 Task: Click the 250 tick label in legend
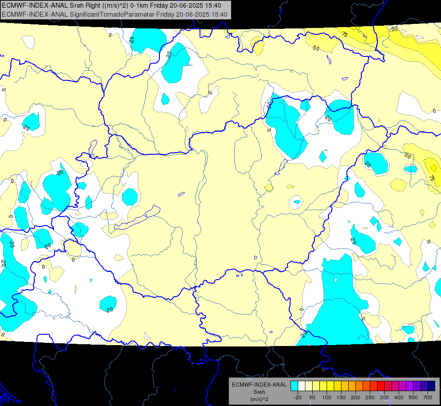370,397
